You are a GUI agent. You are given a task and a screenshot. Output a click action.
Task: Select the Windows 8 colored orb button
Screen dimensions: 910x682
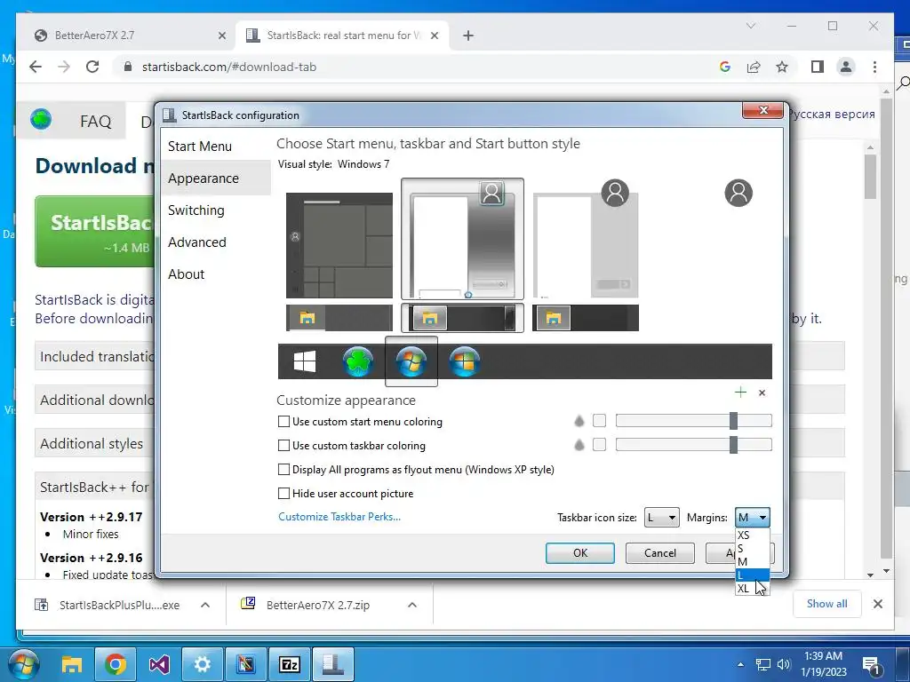(464, 361)
